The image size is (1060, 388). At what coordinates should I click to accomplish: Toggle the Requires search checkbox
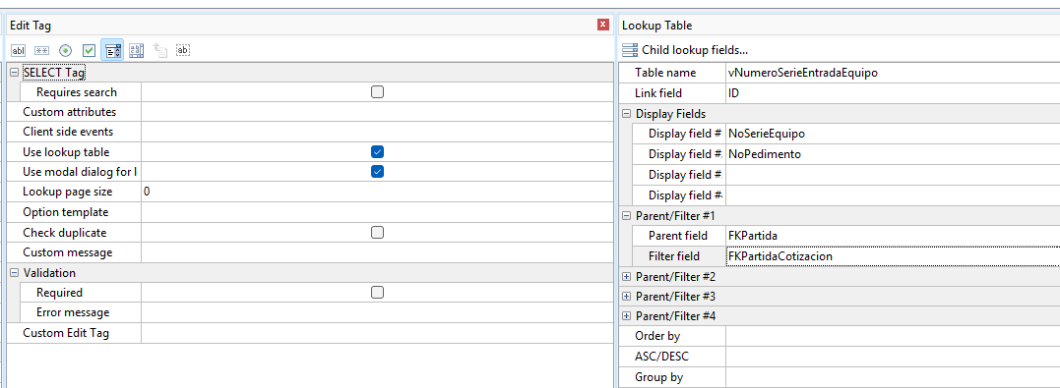(377, 91)
